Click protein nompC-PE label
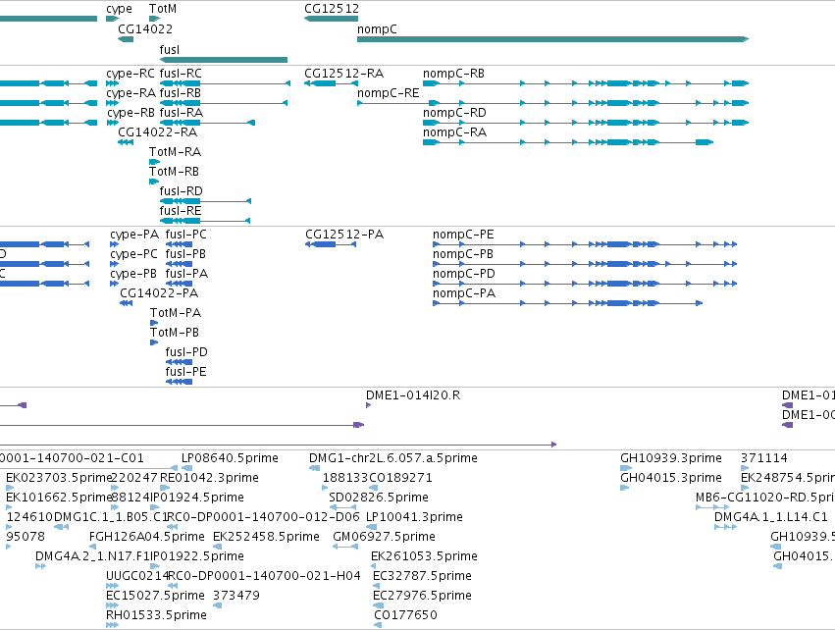This screenshot has width=835, height=630. (463, 235)
